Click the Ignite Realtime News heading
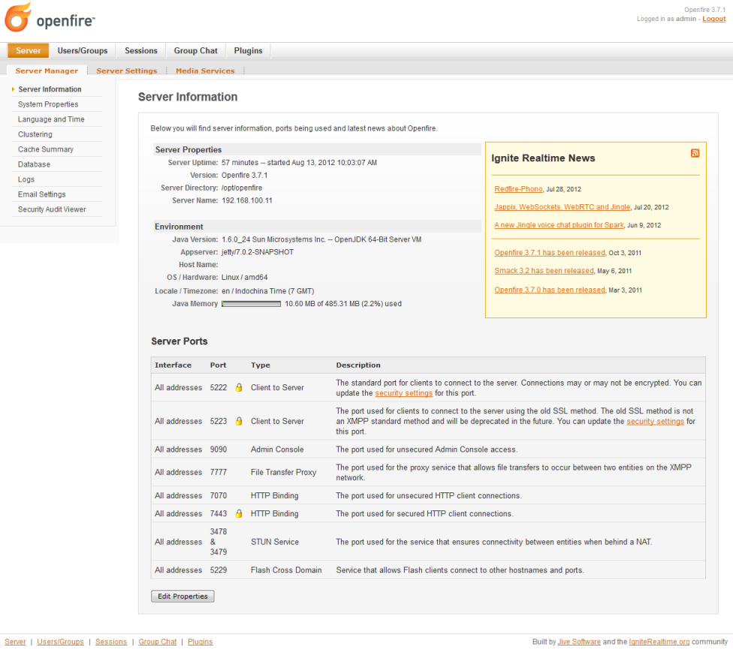This screenshot has width=733, height=653. (x=543, y=158)
